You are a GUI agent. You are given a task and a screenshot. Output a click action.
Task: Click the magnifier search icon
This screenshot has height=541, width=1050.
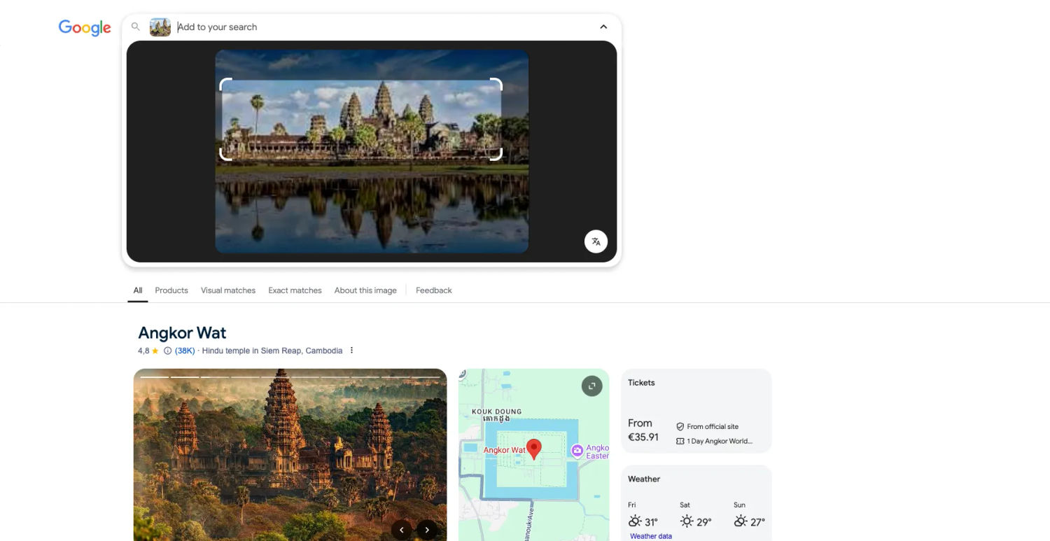point(136,27)
